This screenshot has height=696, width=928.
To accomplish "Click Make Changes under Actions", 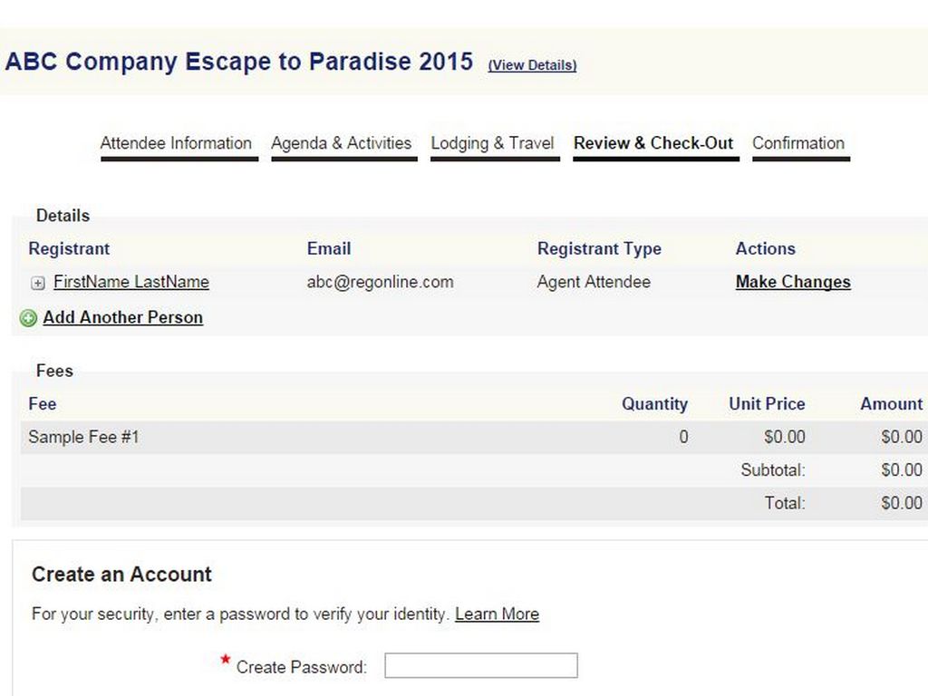I will 793,282.
